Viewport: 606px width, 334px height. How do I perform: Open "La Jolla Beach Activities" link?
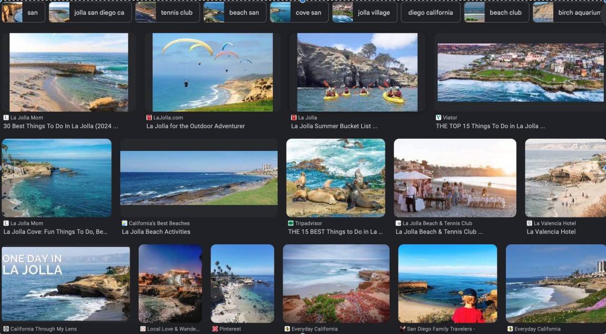(x=156, y=232)
